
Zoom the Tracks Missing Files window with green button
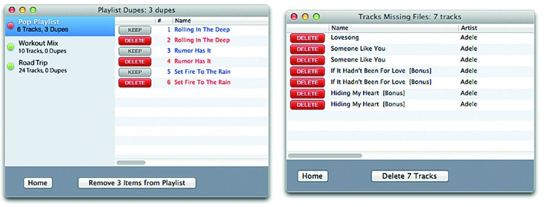click(x=316, y=17)
